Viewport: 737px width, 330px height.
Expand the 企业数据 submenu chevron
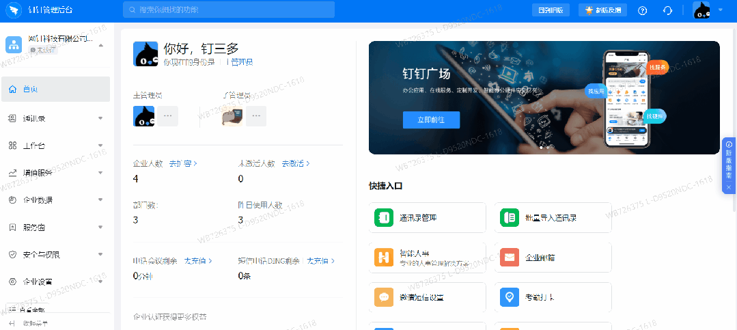(100, 200)
